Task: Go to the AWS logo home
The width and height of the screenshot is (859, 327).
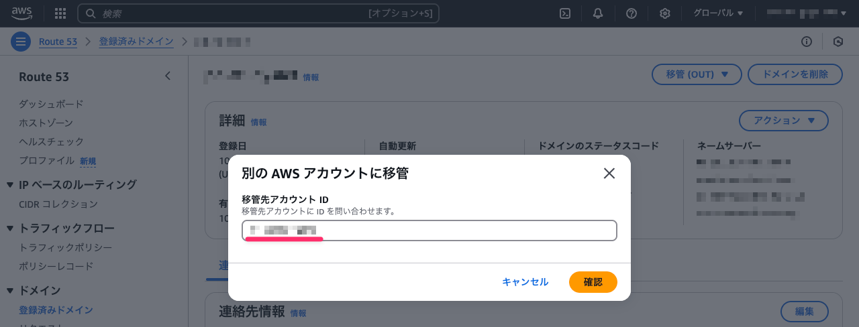Action: click(x=22, y=13)
